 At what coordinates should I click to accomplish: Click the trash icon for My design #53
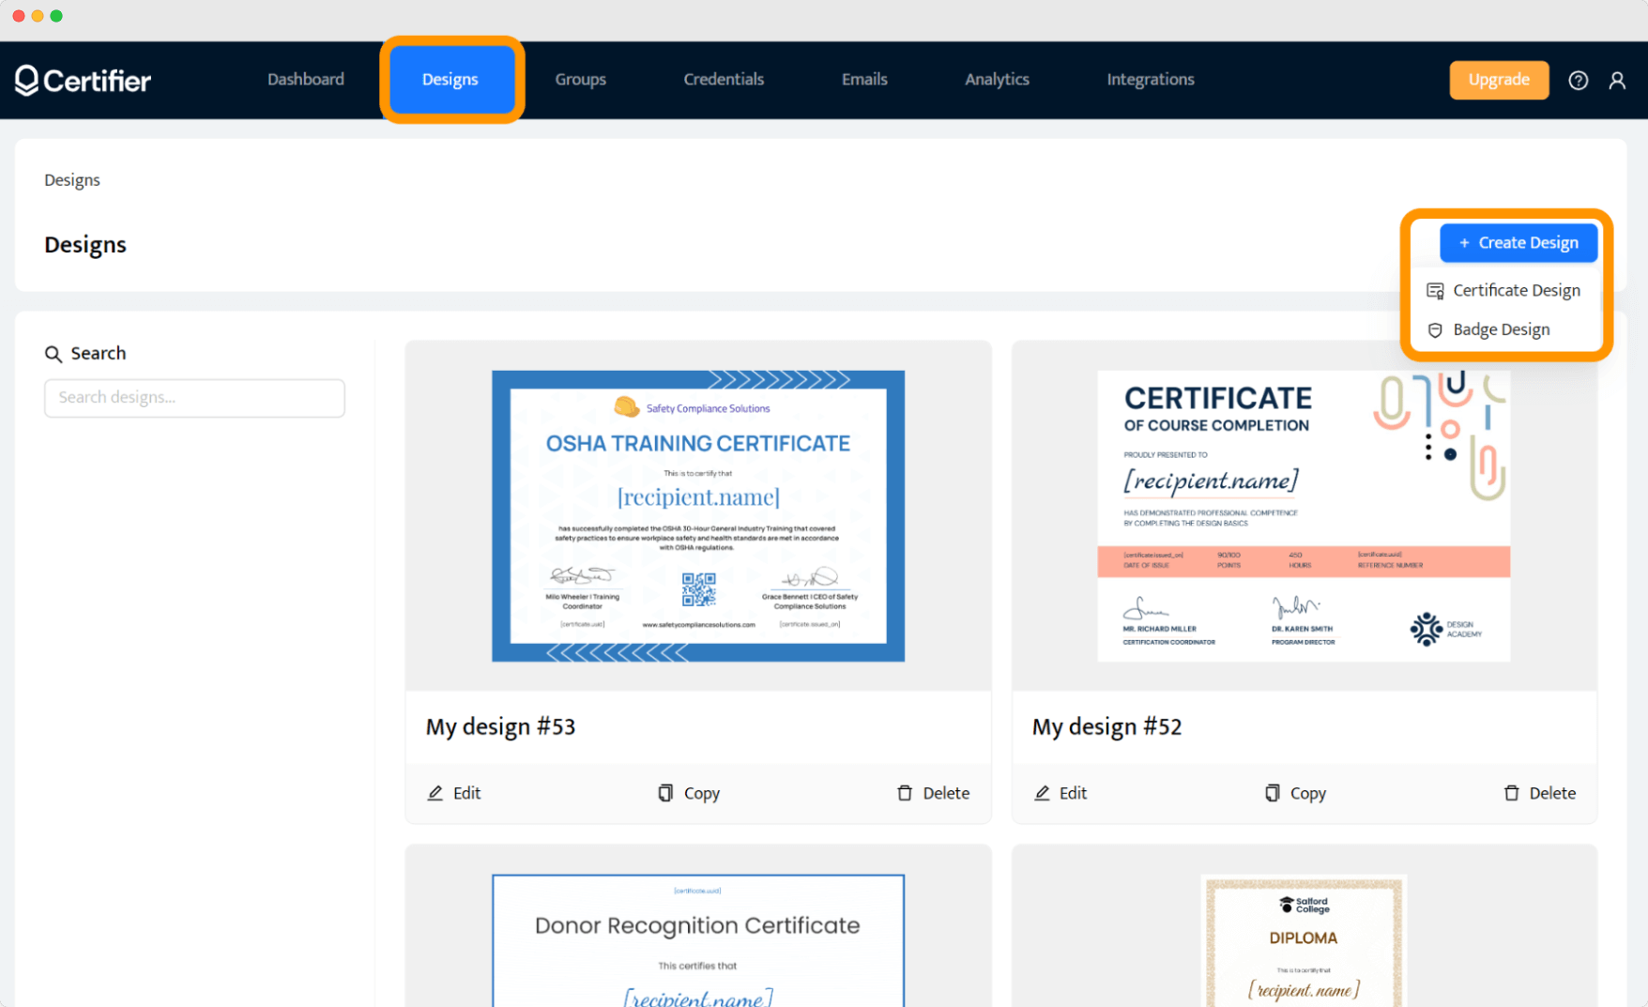(x=905, y=793)
